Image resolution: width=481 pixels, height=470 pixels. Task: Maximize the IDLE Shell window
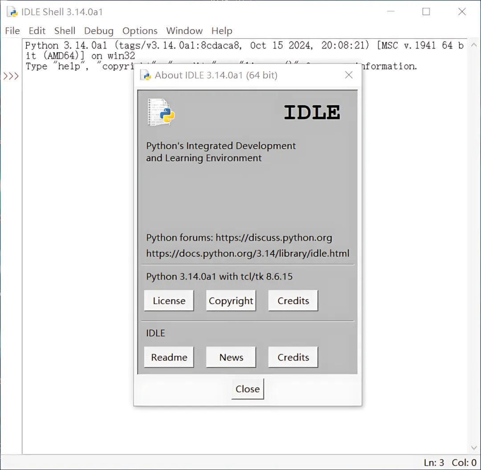point(426,12)
